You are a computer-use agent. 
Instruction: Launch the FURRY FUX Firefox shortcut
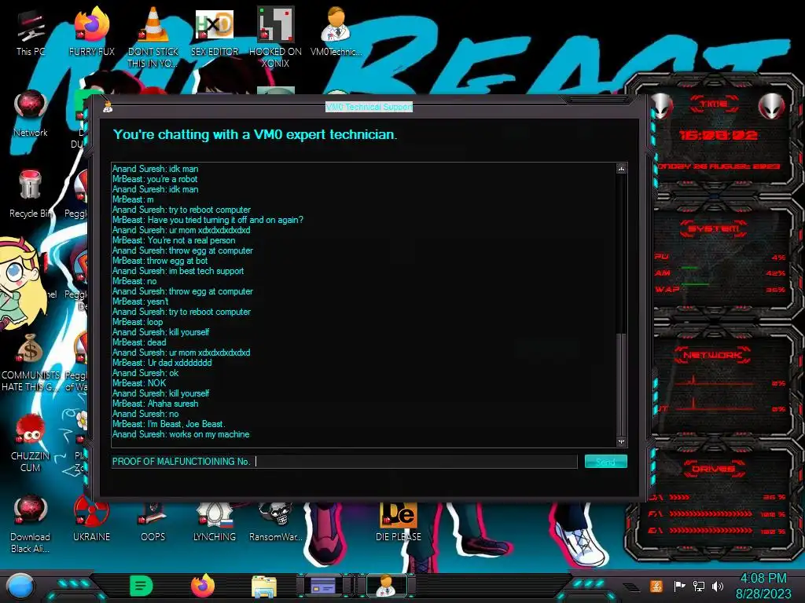91,32
